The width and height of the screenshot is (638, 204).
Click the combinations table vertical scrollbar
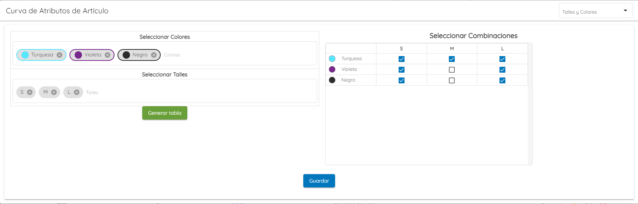tap(530, 104)
